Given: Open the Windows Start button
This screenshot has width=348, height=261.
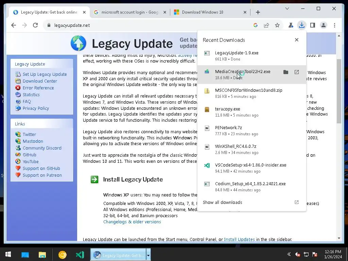Looking at the screenshot, I should [x=8, y=254].
